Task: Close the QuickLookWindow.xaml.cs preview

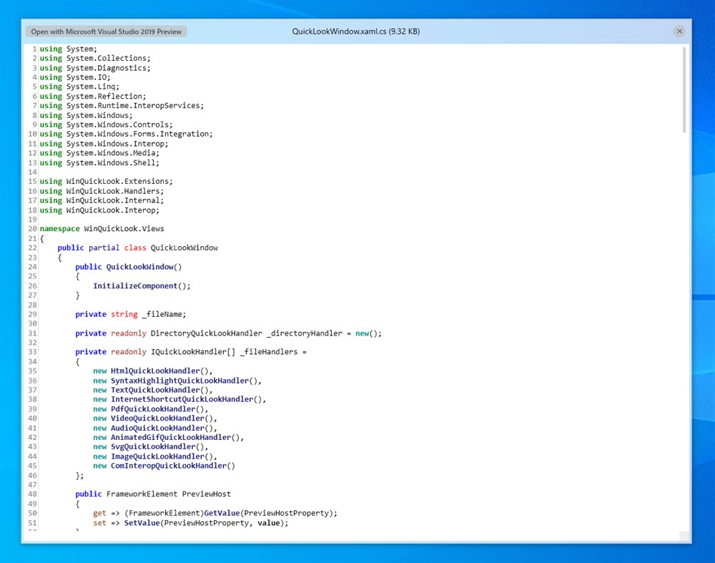Action: pyautogui.click(x=679, y=31)
